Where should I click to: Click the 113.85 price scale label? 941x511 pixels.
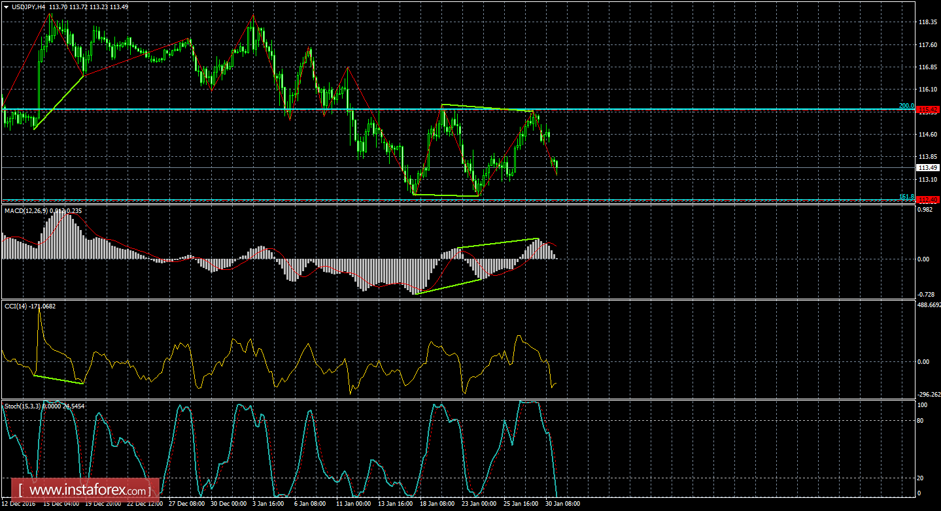927,156
